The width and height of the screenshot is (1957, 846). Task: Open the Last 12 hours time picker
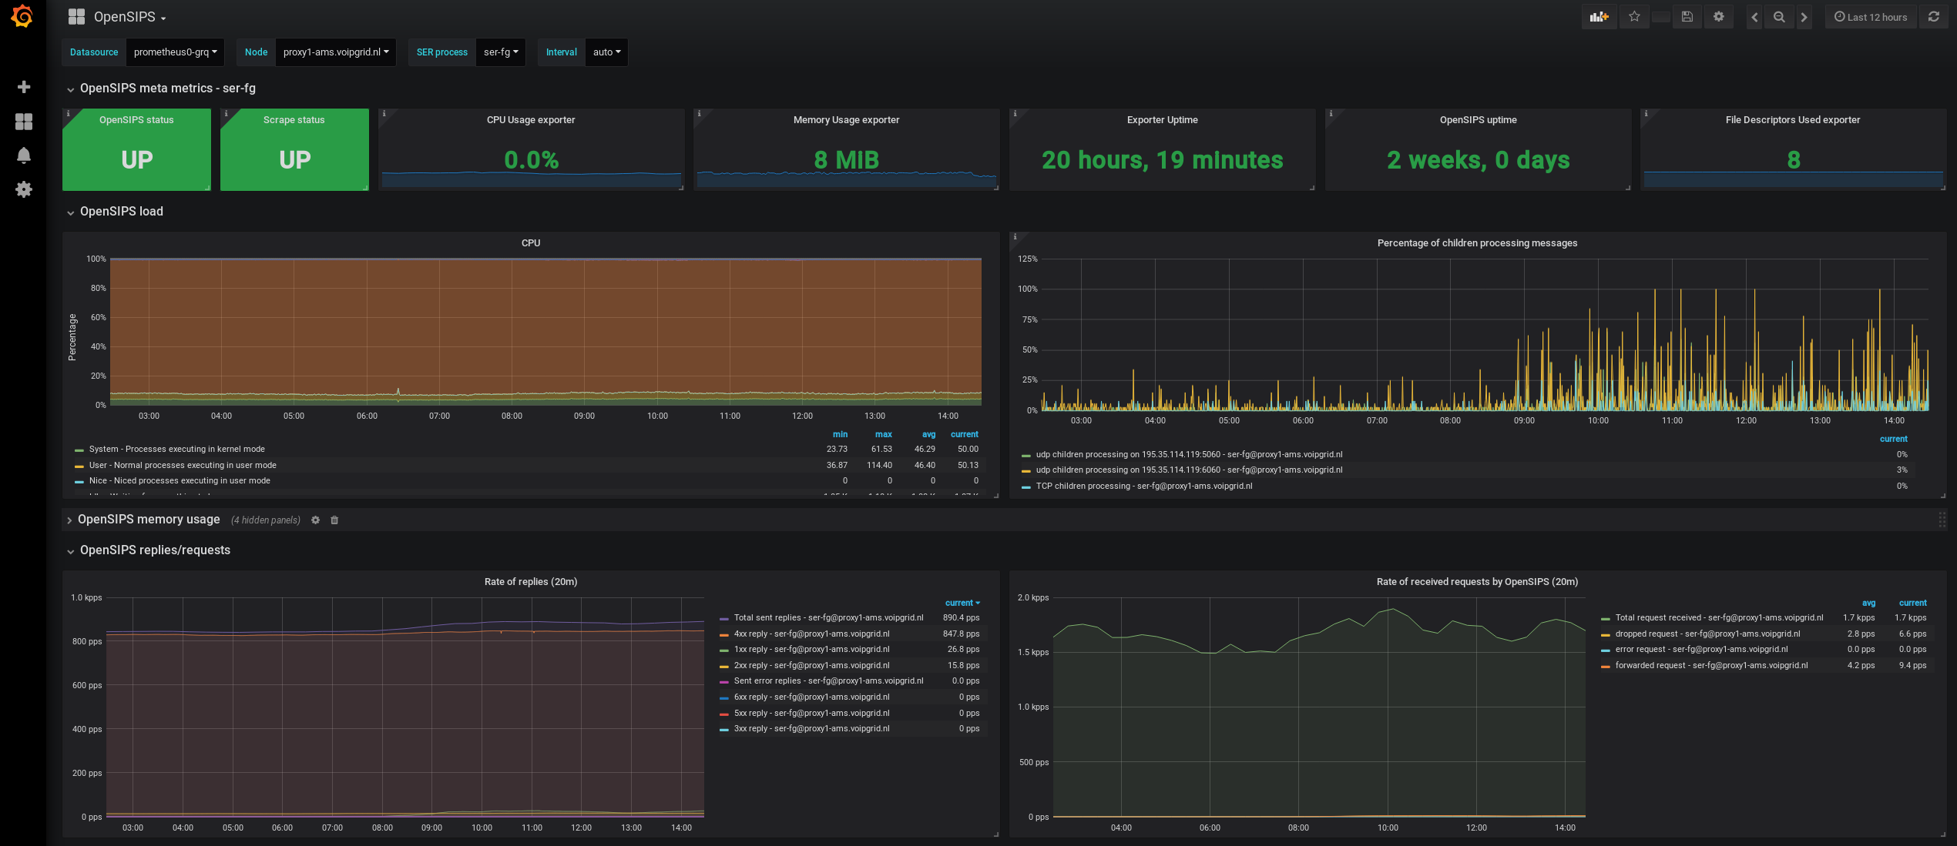(x=1870, y=17)
